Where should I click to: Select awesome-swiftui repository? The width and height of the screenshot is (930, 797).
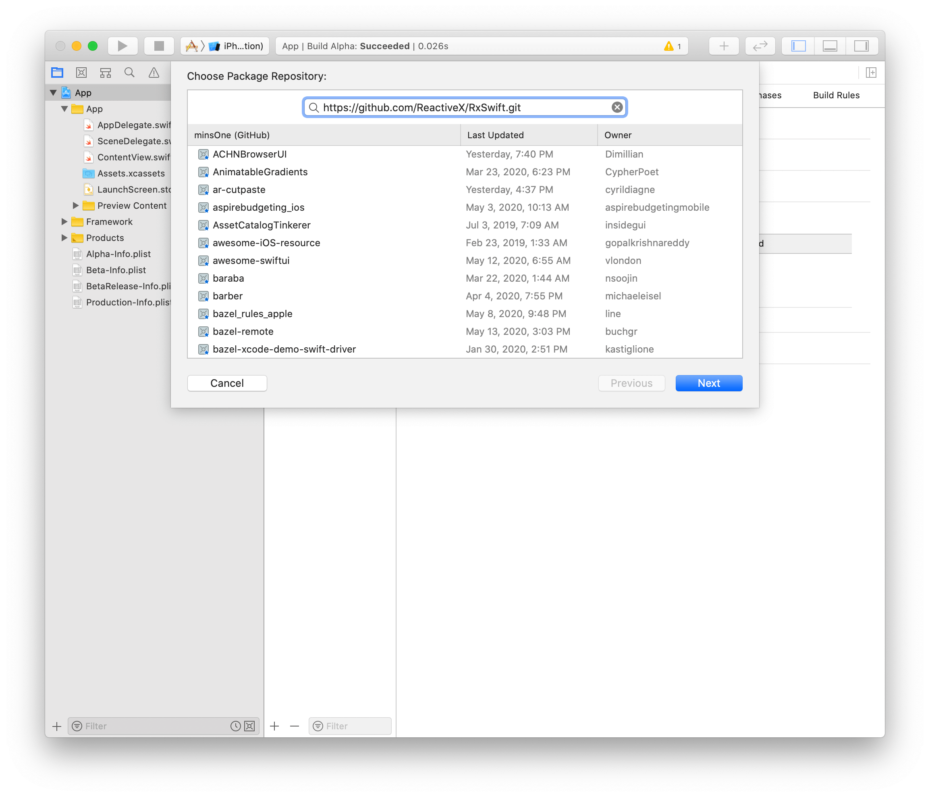(x=465, y=261)
